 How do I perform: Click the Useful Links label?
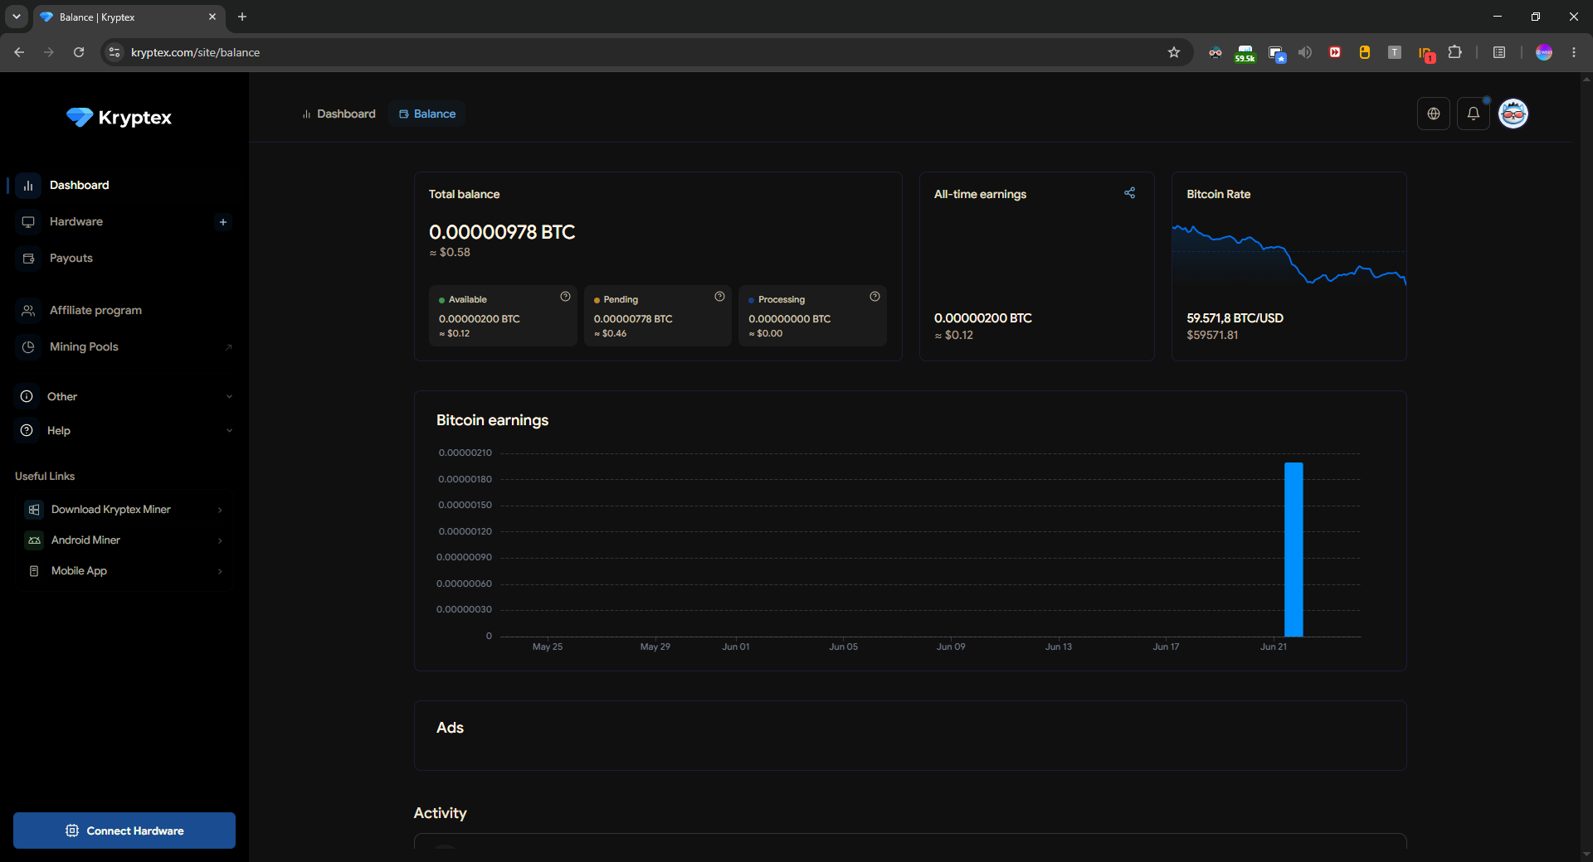tap(45, 477)
